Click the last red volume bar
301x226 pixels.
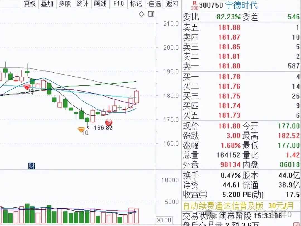[137, 216]
